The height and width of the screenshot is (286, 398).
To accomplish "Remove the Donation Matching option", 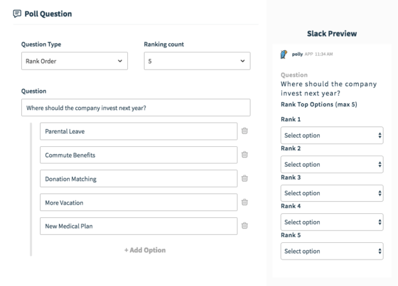I will tap(244, 179).
